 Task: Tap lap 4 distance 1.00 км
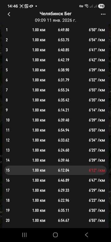pos(39,60)
